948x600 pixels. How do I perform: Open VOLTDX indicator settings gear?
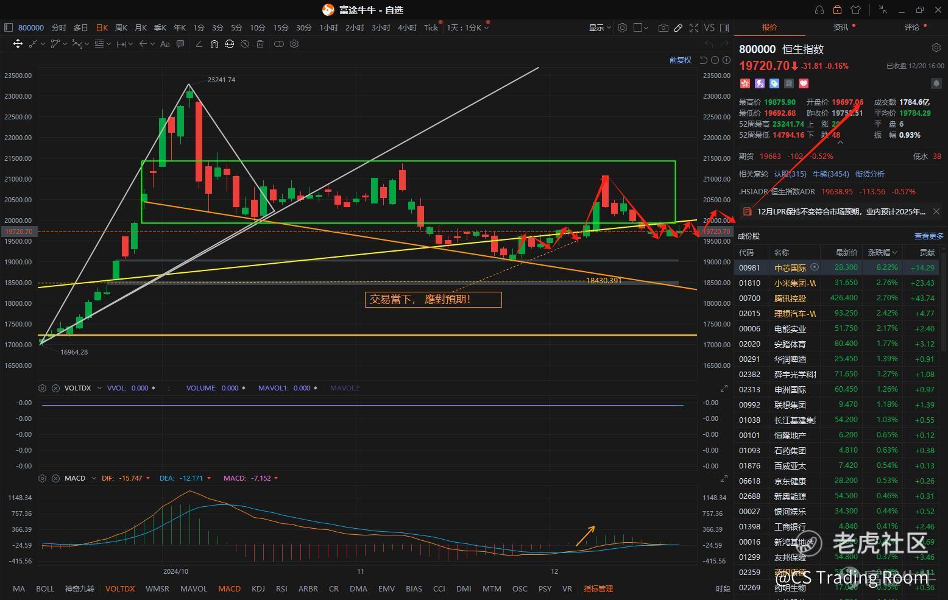[42, 388]
